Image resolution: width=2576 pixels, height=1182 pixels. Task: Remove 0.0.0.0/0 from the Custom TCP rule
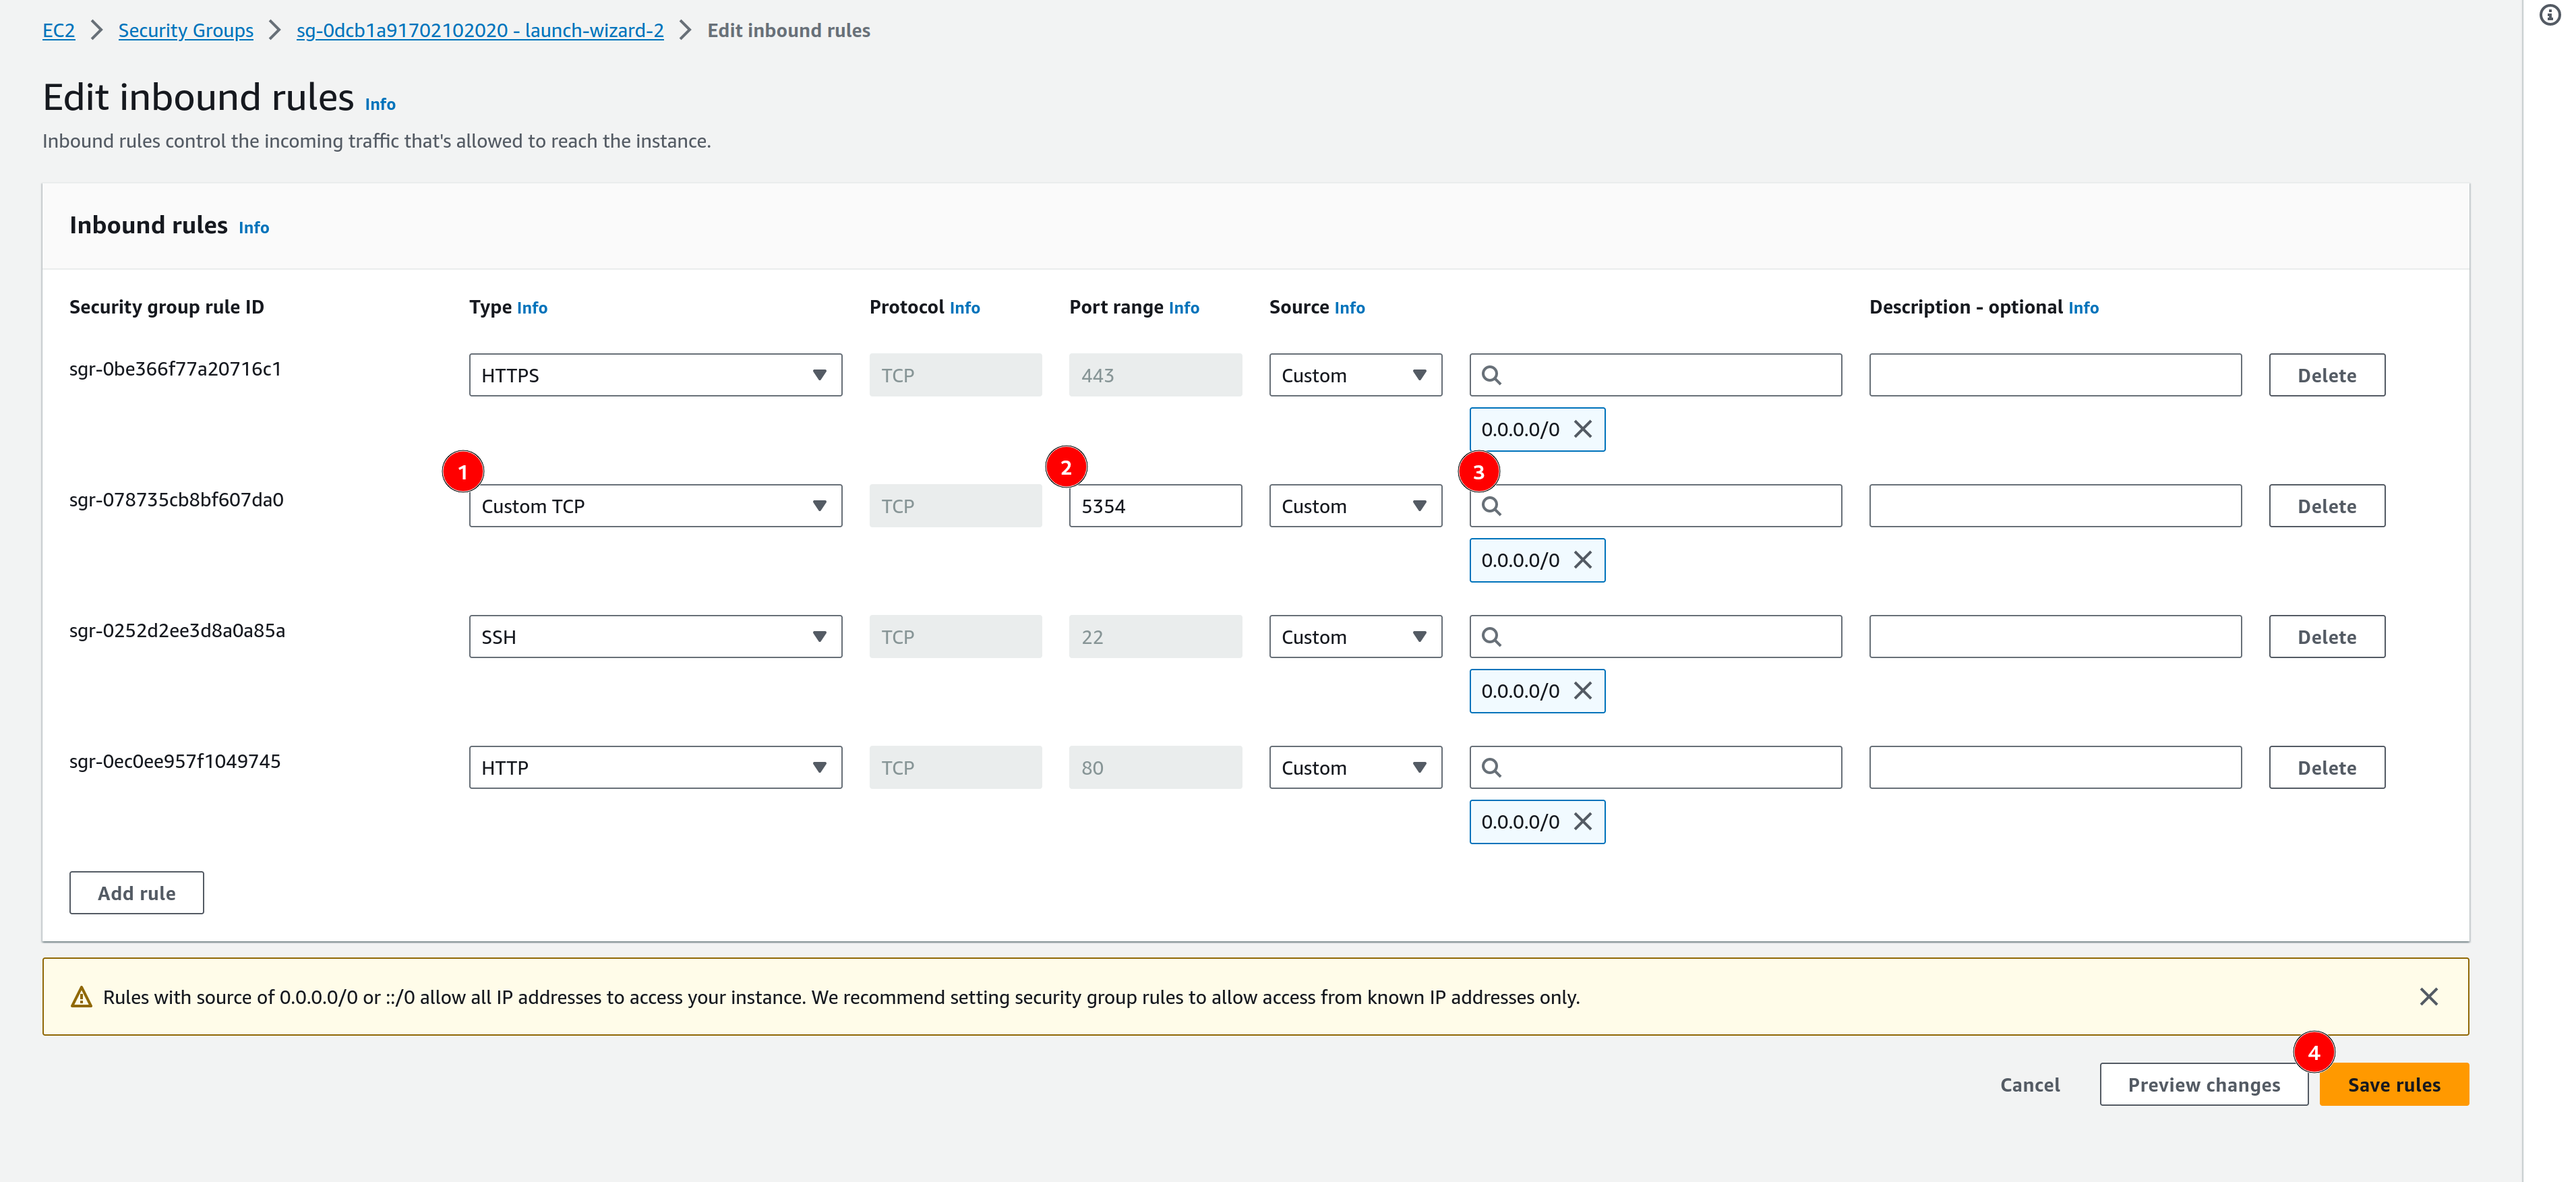[x=1582, y=560]
